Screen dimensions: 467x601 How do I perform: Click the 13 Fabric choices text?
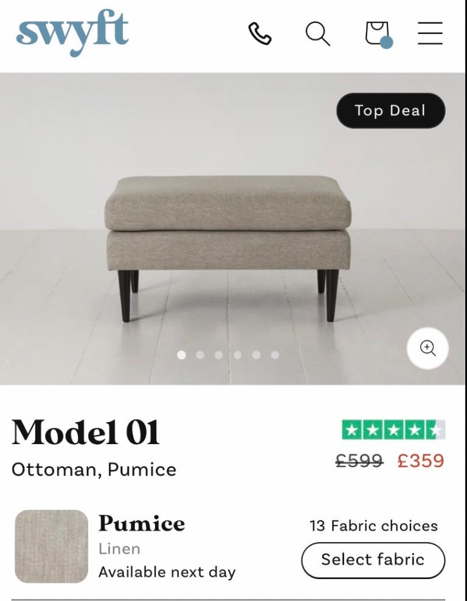pyautogui.click(x=373, y=526)
